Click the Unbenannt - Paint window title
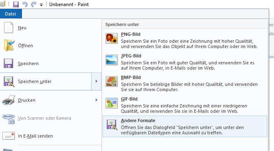Image resolution: width=274 pixels, height=151 pixels. click(69, 4)
